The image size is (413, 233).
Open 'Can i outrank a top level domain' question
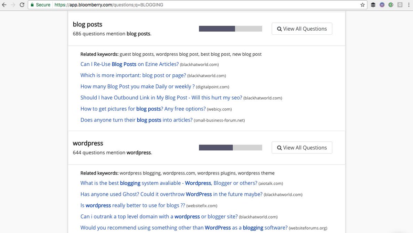159,216
